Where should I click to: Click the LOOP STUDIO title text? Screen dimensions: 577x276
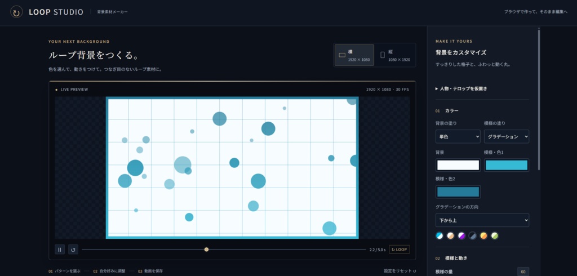pyautogui.click(x=56, y=12)
